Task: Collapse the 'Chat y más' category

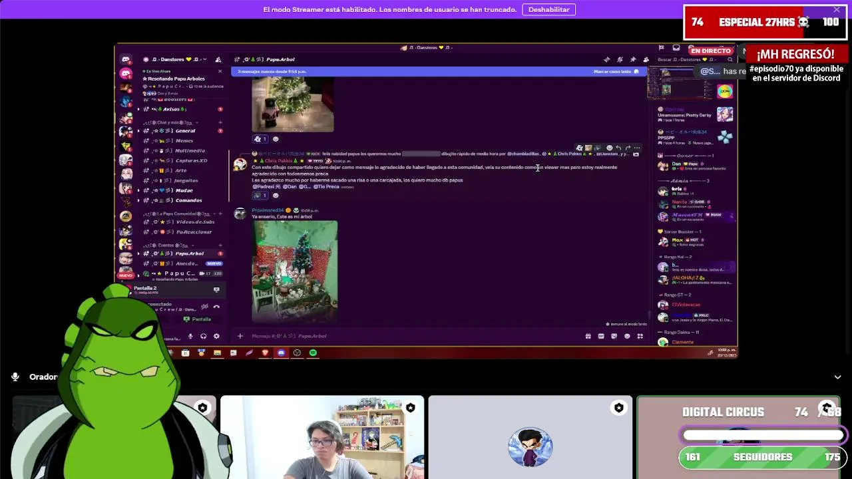Action: (x=172, y=122)
